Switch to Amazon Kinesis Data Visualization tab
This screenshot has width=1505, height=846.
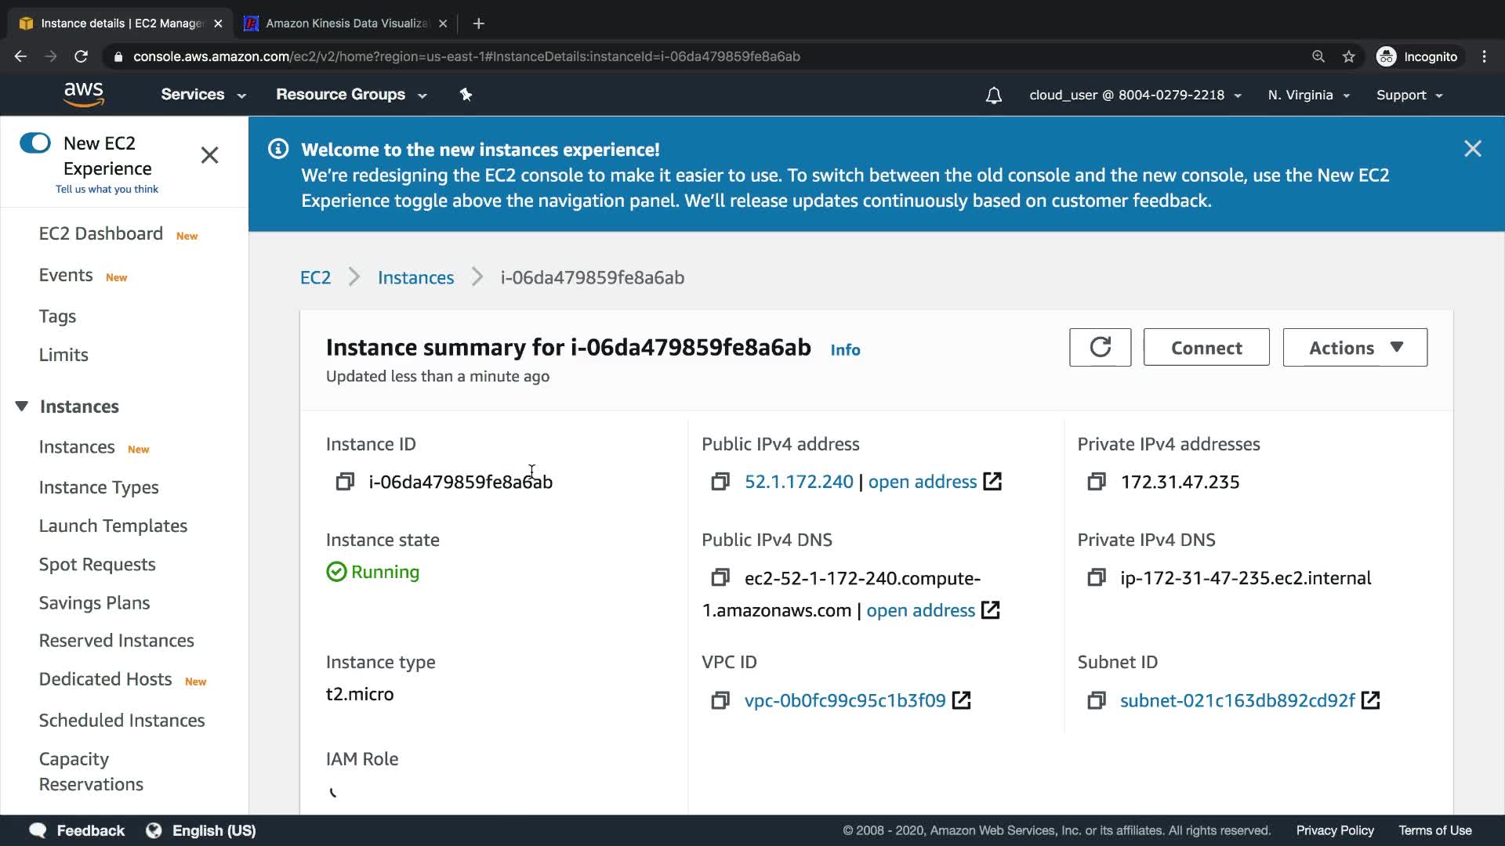click(x=345, y=23)
